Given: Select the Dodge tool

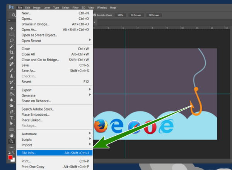Looking at the screenshot, I should [x=11, y=106].
